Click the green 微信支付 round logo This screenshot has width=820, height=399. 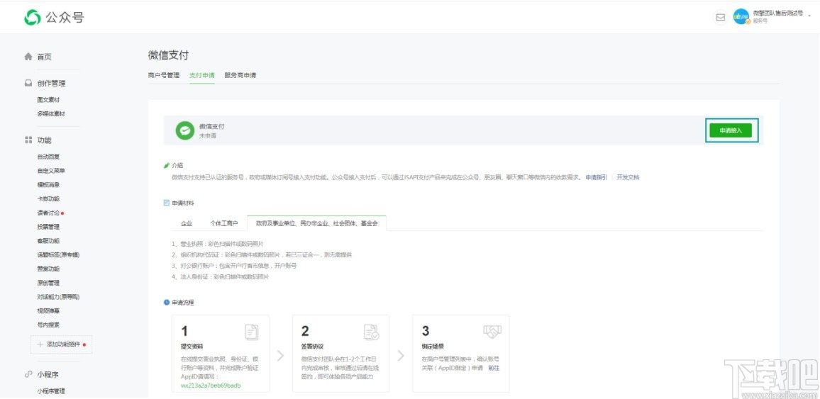point(184,130)
